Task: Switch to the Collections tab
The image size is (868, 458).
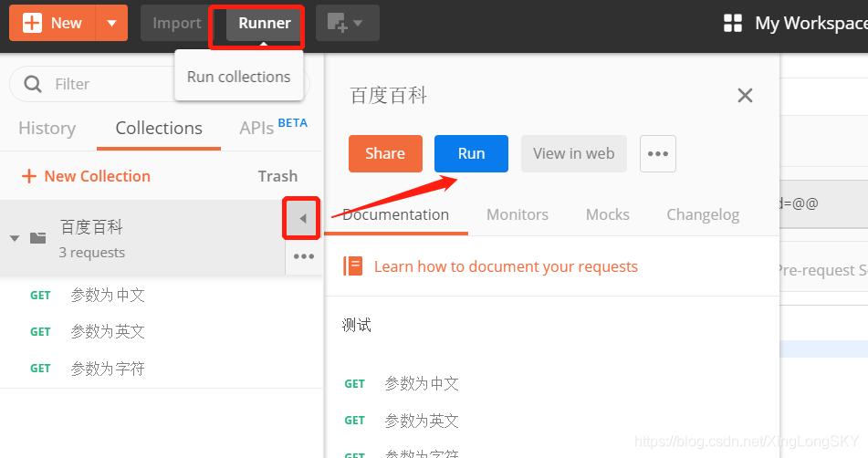Action: pyautogui.click(x=159, y=129)
